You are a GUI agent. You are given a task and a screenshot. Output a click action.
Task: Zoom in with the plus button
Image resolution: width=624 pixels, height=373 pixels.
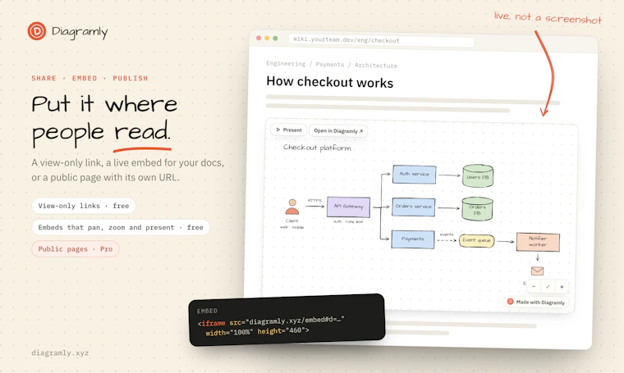pos(562,287)
